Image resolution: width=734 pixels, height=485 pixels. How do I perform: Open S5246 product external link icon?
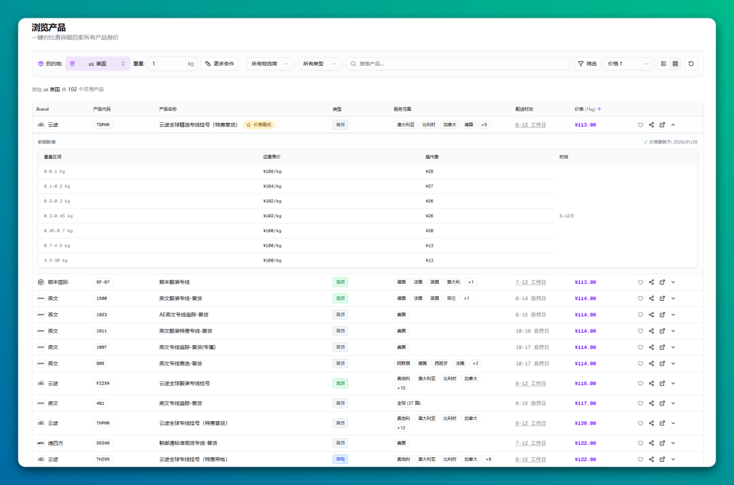[662, 443]
